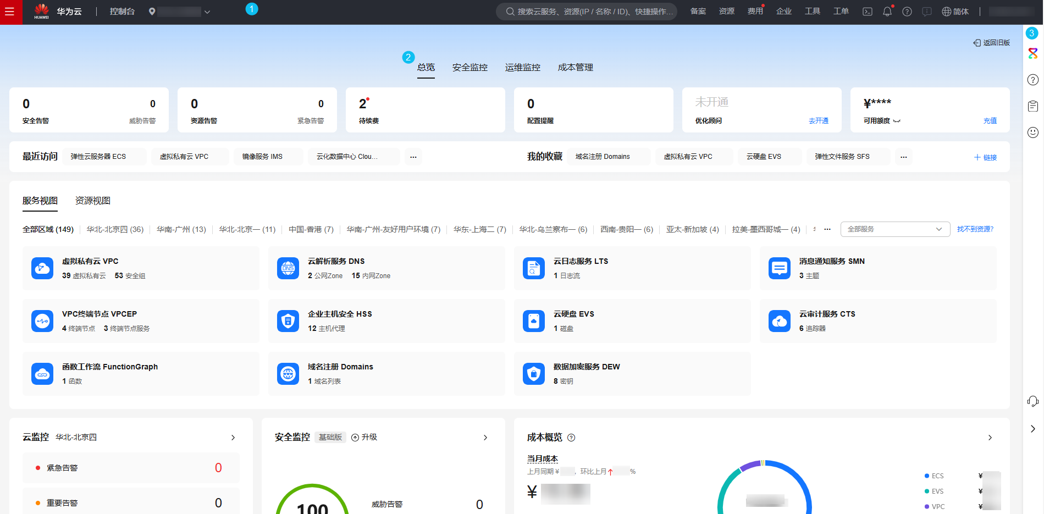This screenshot has height=514, width=1044.
Task: Expand more recently visited services
Action: coord(413,157)
